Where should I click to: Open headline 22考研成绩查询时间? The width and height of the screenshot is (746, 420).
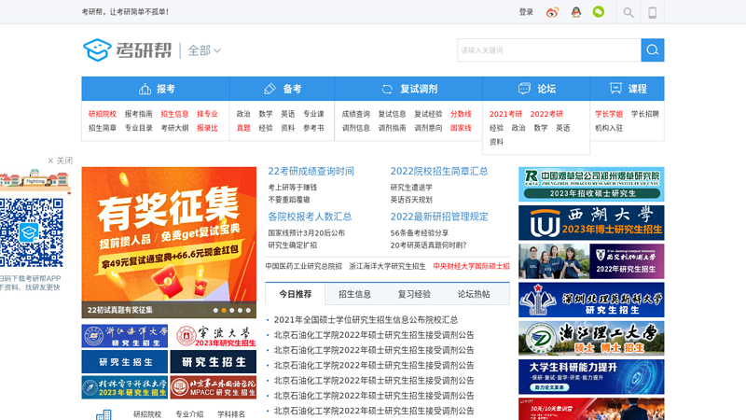coord(311,171)
